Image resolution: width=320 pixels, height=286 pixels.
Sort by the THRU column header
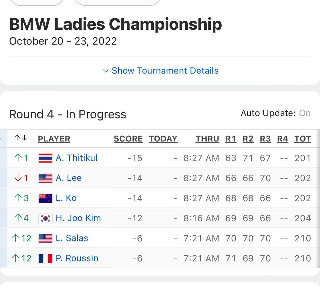pos(207,139)
